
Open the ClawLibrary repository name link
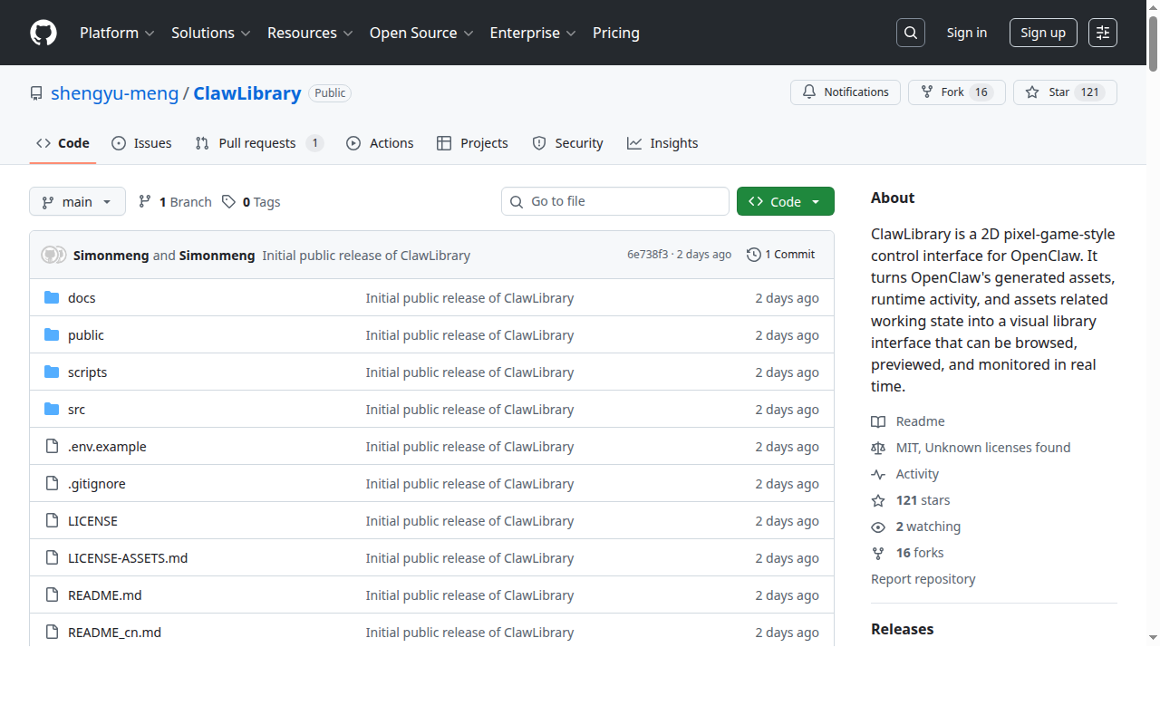247,93
